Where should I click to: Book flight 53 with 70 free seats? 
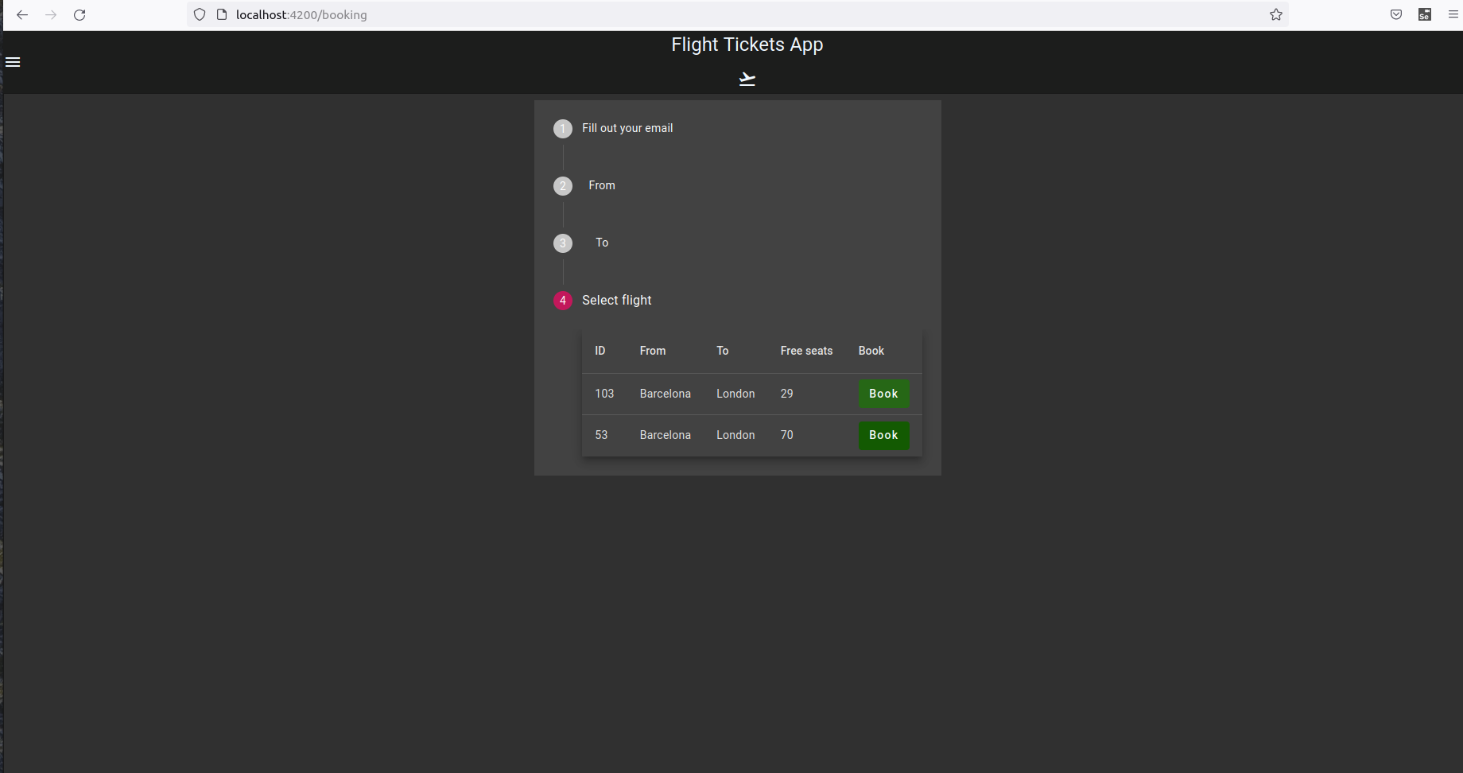(x=883, y=435)
